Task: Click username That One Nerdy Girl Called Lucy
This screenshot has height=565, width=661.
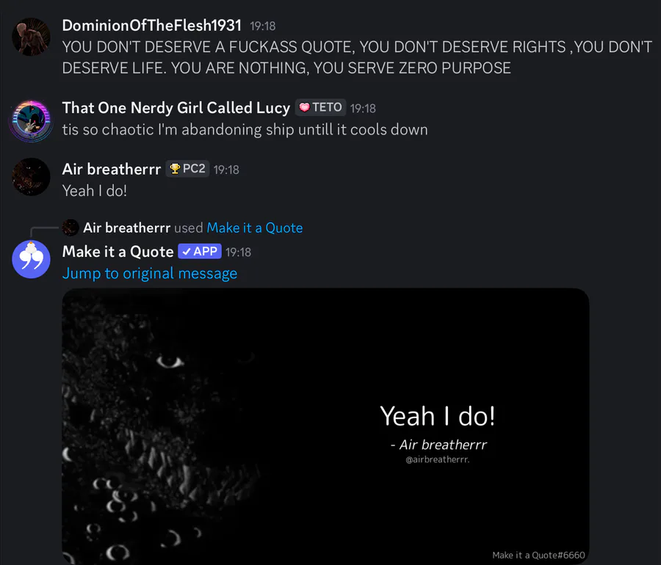Action: pyautogui.click(x=176, y=108)
